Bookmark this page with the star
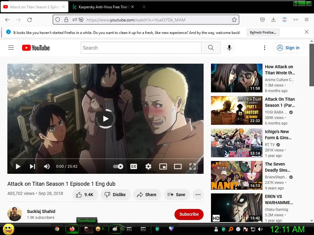Viewport: 314px width, 235px height. [234, 20]
